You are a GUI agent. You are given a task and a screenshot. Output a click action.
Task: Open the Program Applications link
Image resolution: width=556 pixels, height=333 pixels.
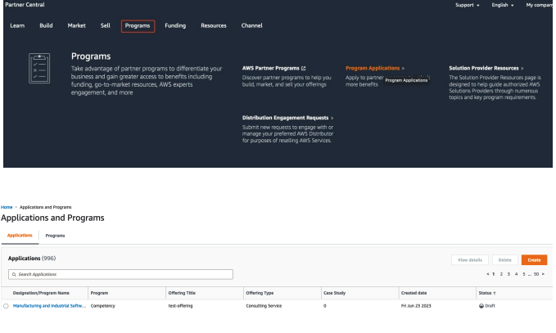[373, 68]
